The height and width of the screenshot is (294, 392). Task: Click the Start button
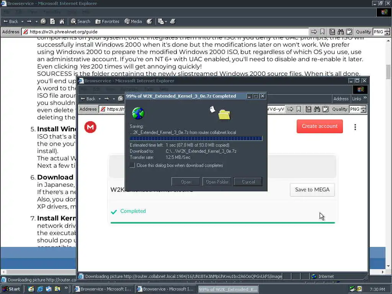[11, 289]
